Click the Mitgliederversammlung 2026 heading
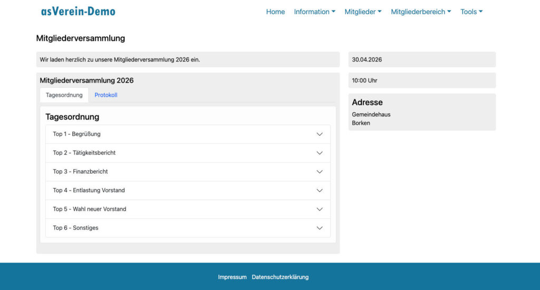 coord(86,81)
